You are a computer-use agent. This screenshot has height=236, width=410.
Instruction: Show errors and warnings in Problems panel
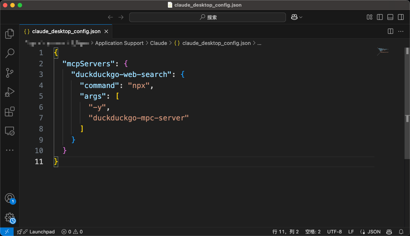click(72, 232)
